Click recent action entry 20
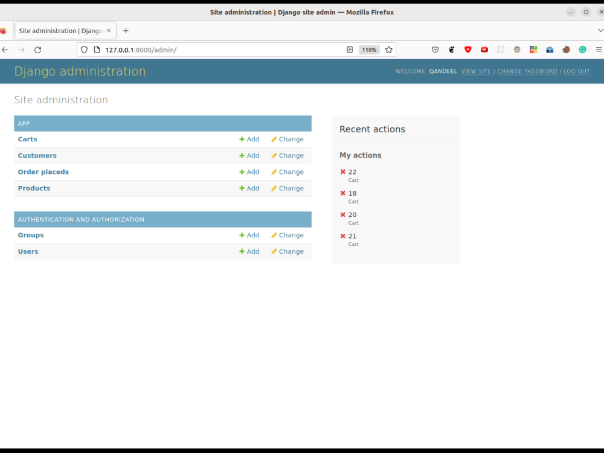This screenshot has height=453, width=604. pos(352,214)
